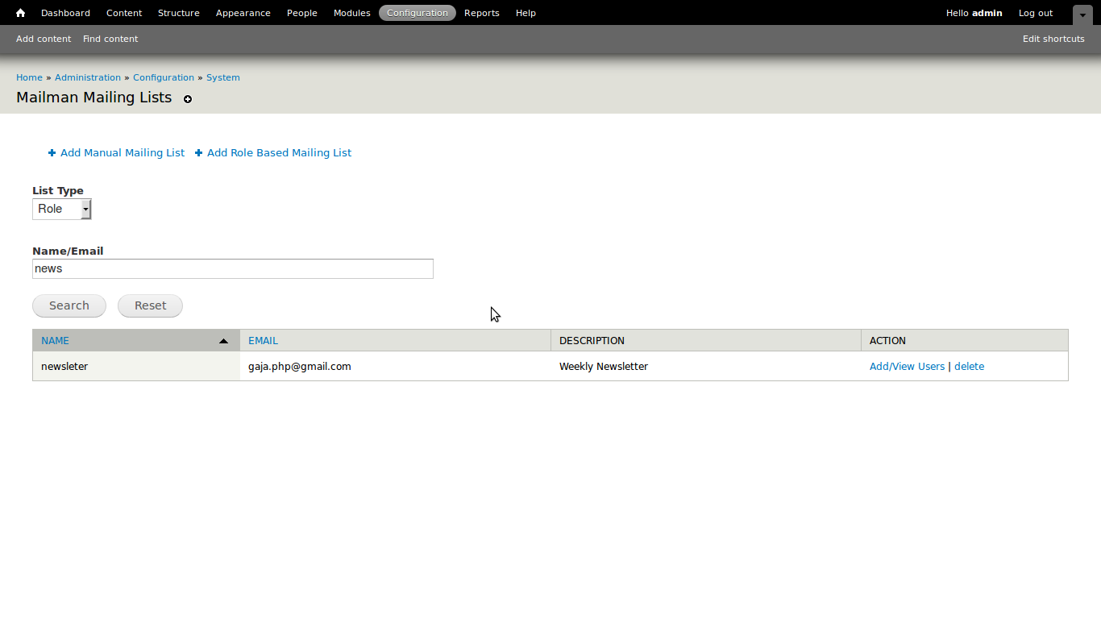Collapse the shortcut drawer toggle arrow
The height and width of the screenshot is (619, 1101).
point(1082,15)
